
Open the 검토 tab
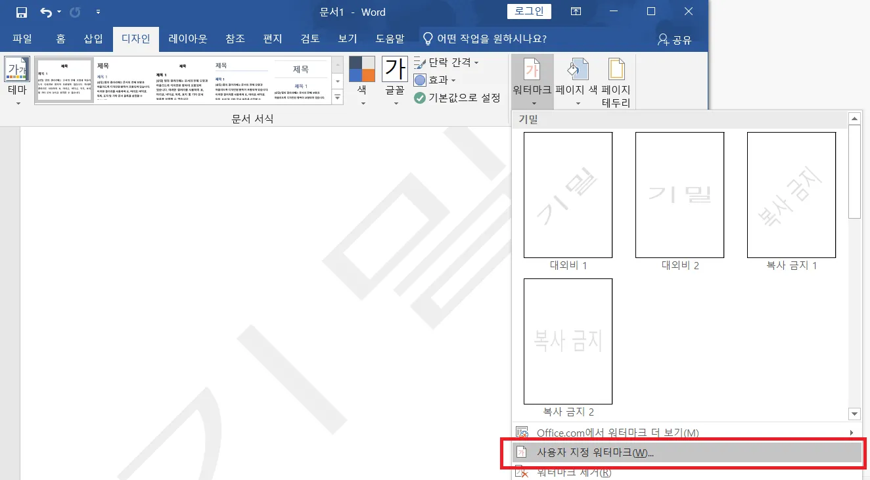point(310,39)
